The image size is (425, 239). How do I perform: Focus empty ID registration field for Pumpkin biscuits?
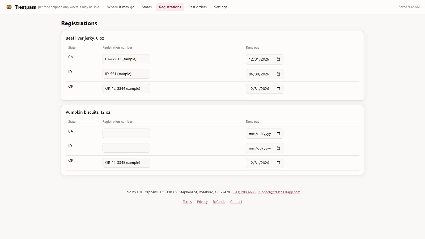(x=126, y=148)
